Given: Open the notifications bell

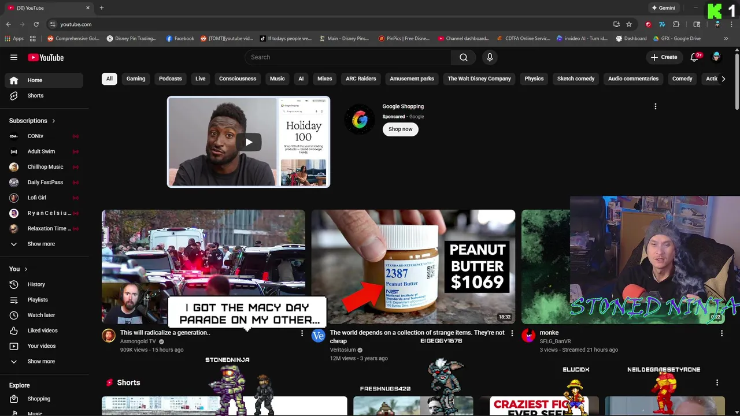Looking at the screenshot, I should click(695, 57).
